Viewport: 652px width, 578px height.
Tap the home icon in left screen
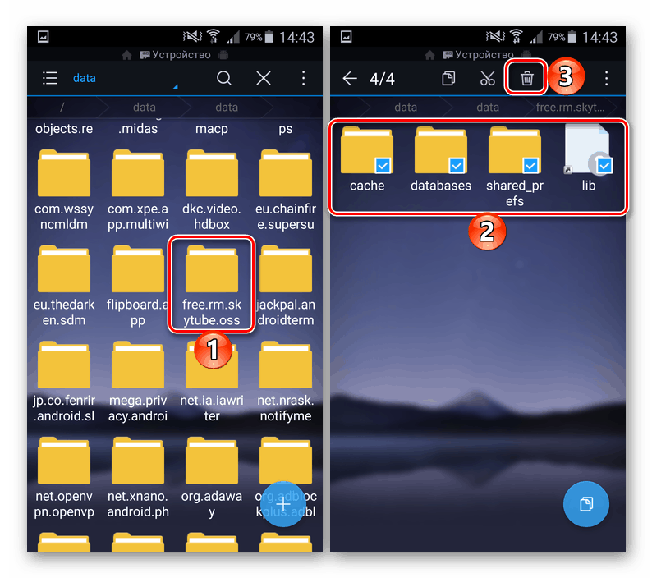[126, 55]
